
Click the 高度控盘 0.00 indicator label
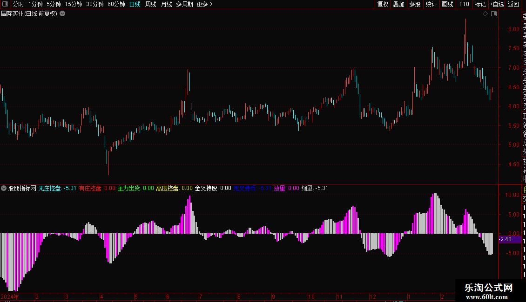coord(175,188)
